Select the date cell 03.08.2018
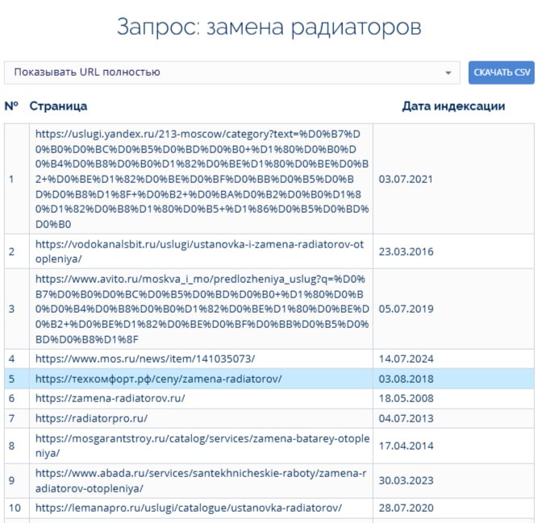 pyautogui.click(x=406, y=379)
